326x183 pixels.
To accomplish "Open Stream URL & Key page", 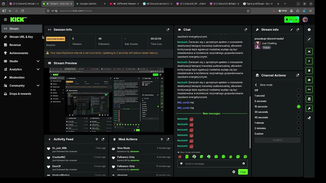I will click(x=22, y=37).
